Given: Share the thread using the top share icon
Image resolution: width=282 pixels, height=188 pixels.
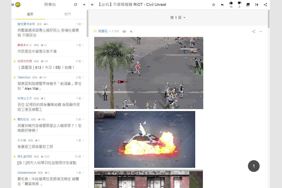Looking at the screenshot, I should (265, 4).
